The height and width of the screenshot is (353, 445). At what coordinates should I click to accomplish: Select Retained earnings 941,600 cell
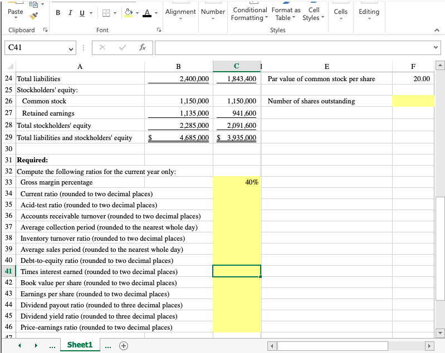[237, 113]
